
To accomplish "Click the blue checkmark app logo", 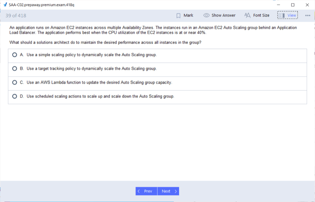I will click(x=5, y=5).
